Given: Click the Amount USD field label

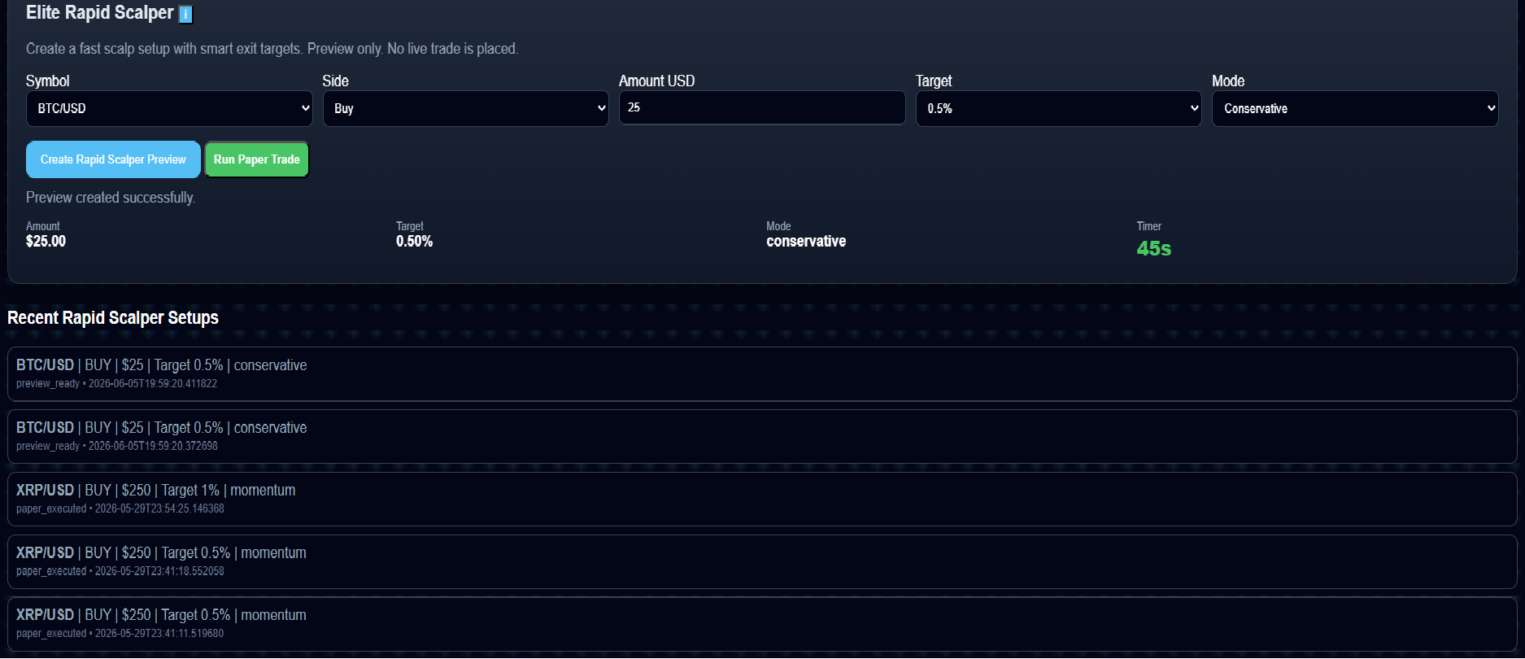Looking at the screenshot, I should [x=656, y=81].
